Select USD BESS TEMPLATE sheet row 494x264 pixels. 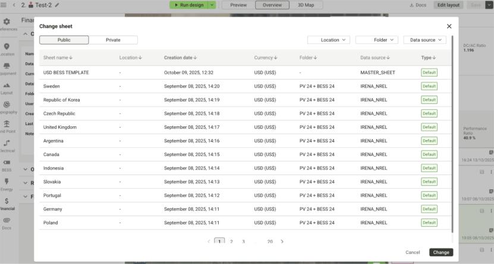pos(245,72)
